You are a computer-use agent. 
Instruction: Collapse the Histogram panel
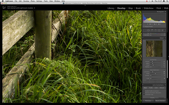[165, 12]
